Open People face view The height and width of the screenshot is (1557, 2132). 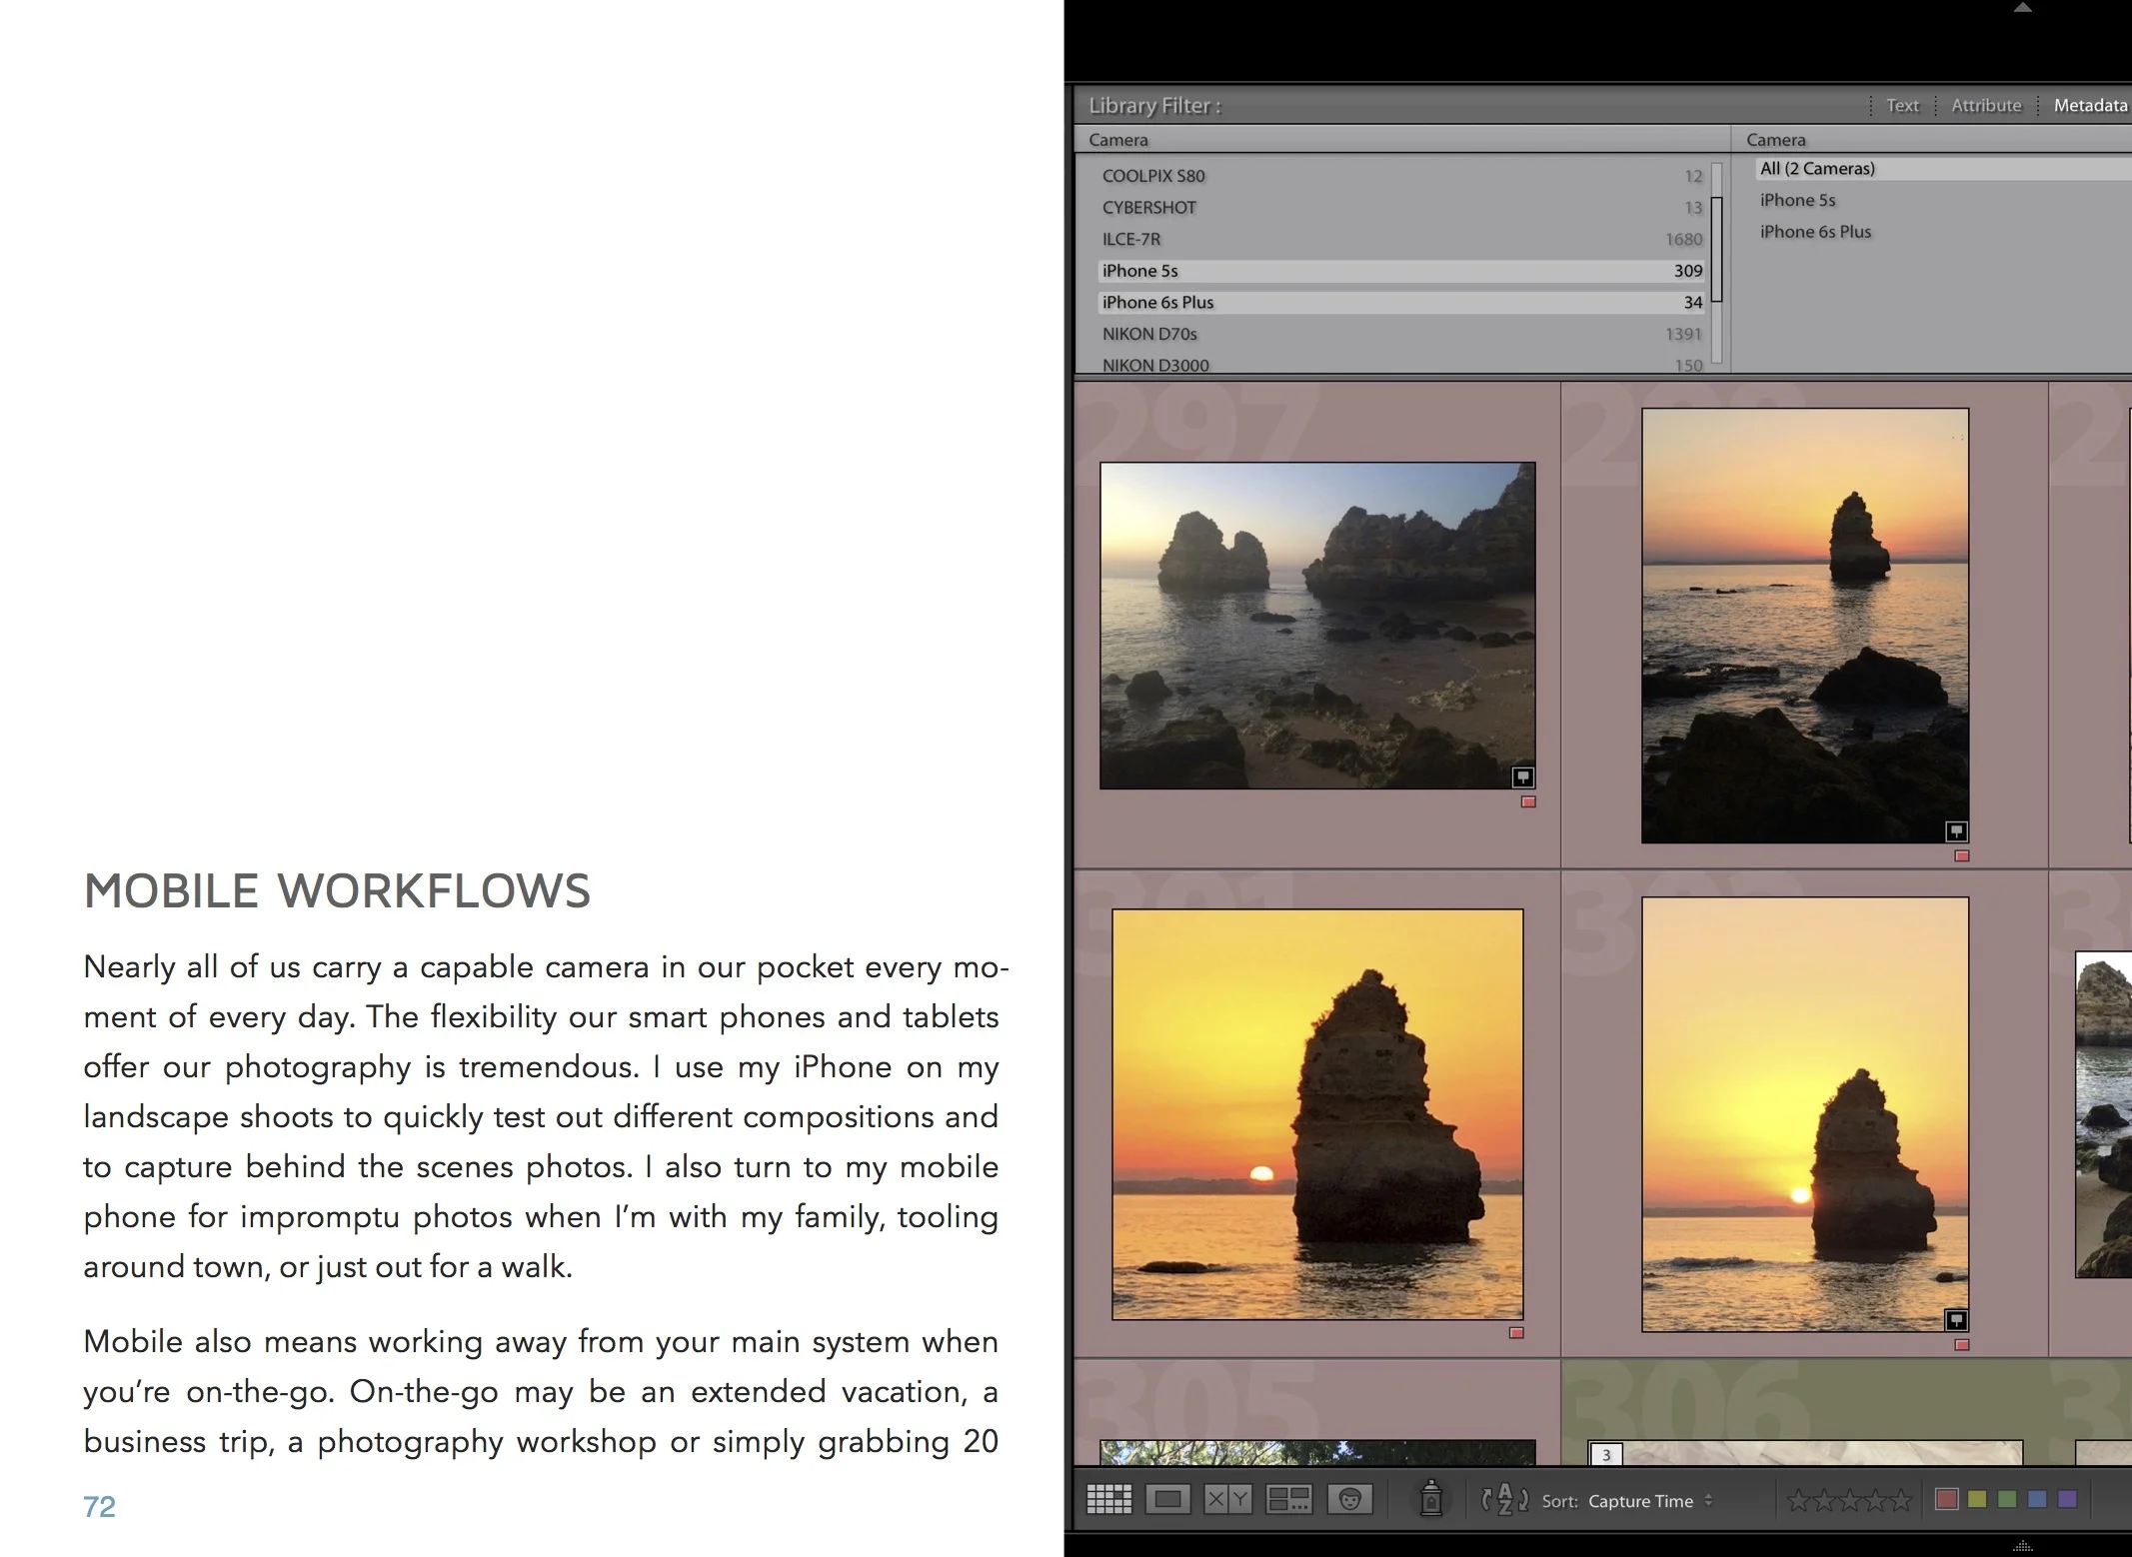point(1349,1499)
